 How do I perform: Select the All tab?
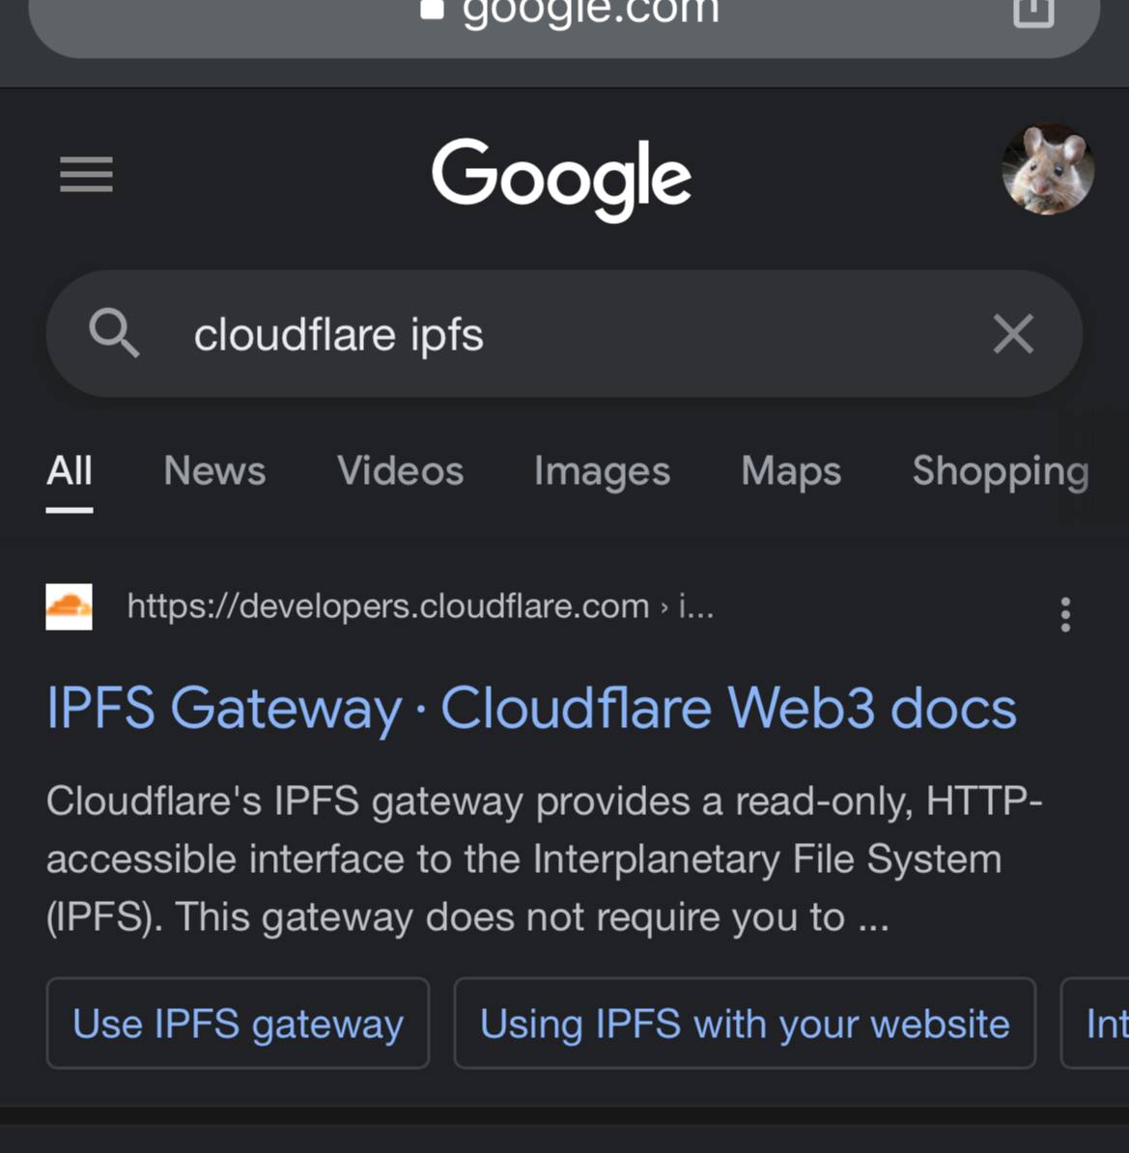point(70,471)
